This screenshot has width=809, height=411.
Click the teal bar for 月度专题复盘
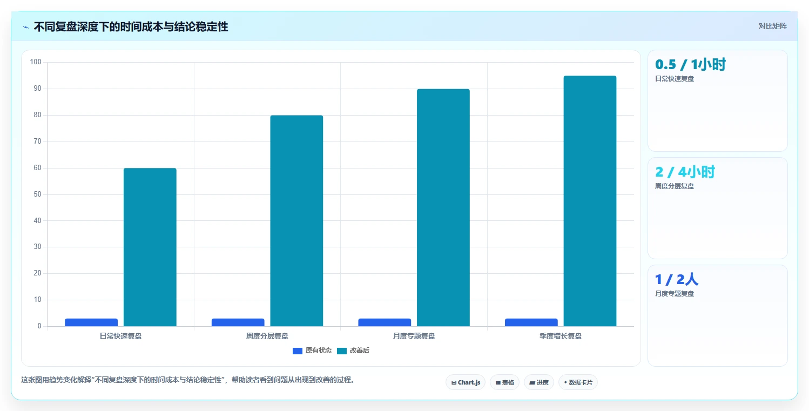(x=443, y=207)
